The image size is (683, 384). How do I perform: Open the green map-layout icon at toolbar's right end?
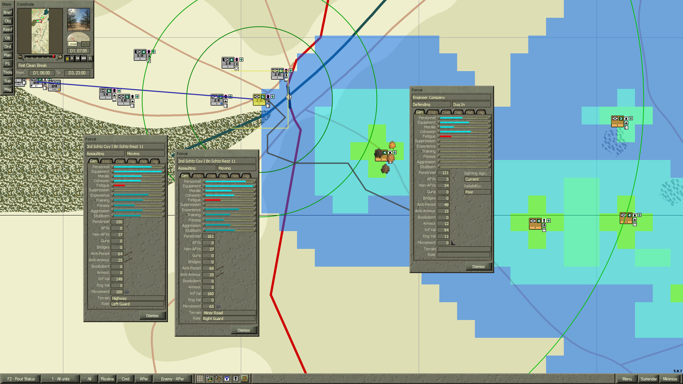245,379
